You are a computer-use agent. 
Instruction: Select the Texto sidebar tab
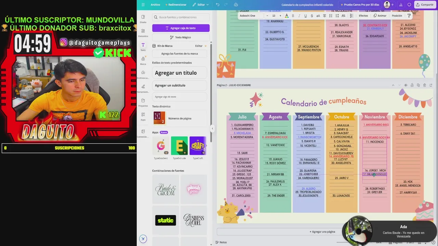143,46
